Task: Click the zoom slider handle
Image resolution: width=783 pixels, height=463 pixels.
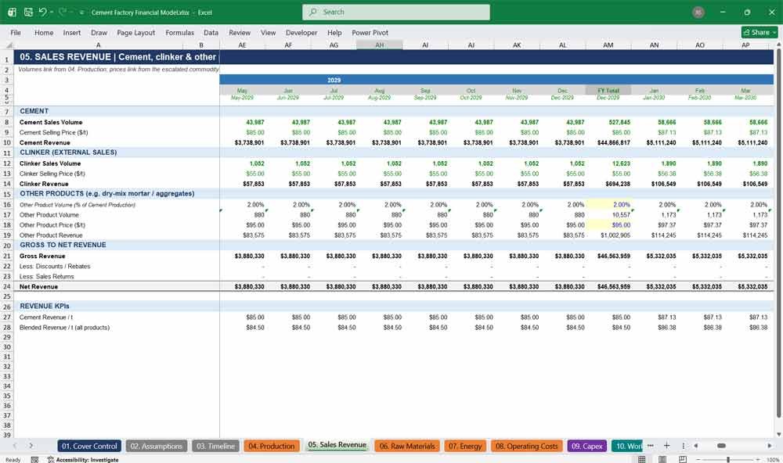Action: click(x=728, y=460)
